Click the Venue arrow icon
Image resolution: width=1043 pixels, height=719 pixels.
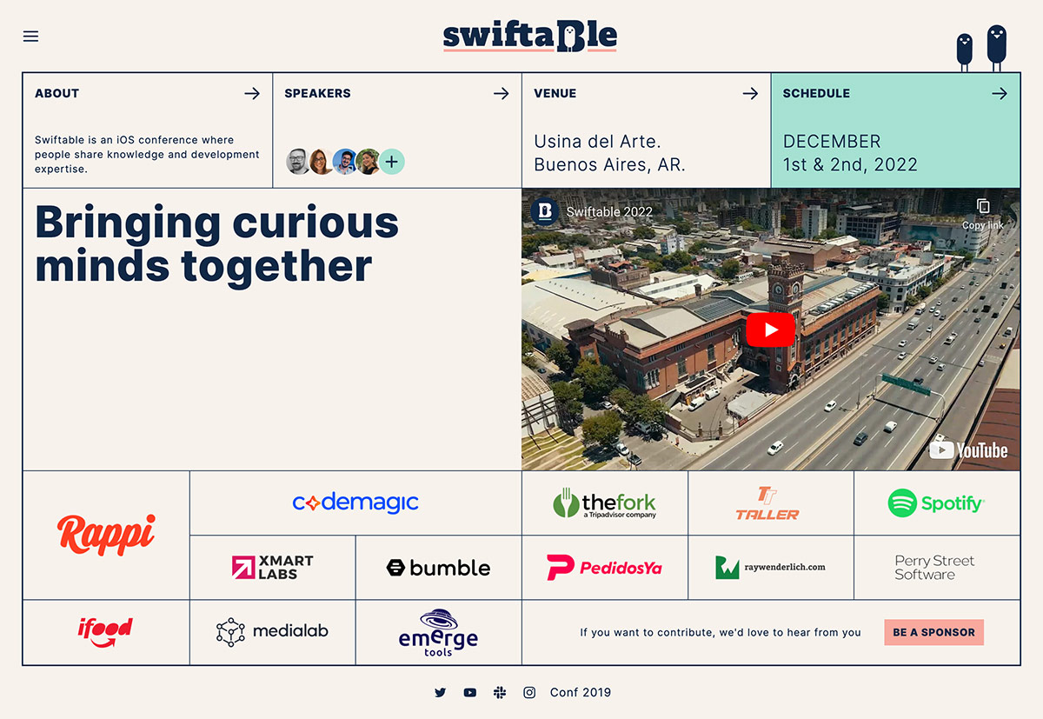point(750,93)
